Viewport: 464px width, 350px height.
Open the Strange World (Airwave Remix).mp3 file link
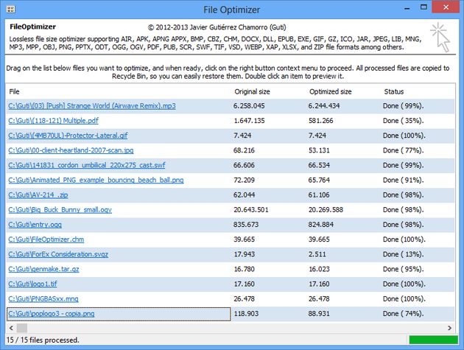coord(92,106)
